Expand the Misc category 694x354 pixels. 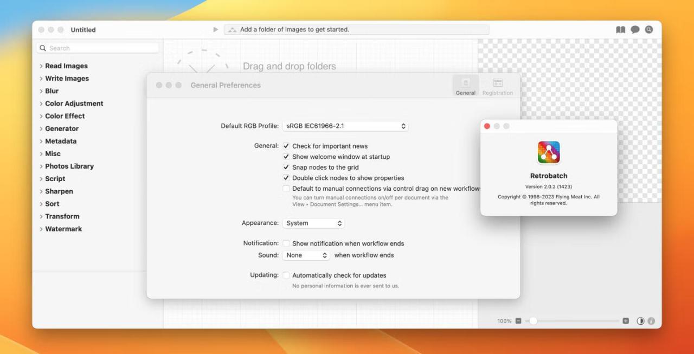(x=41, y=153)
